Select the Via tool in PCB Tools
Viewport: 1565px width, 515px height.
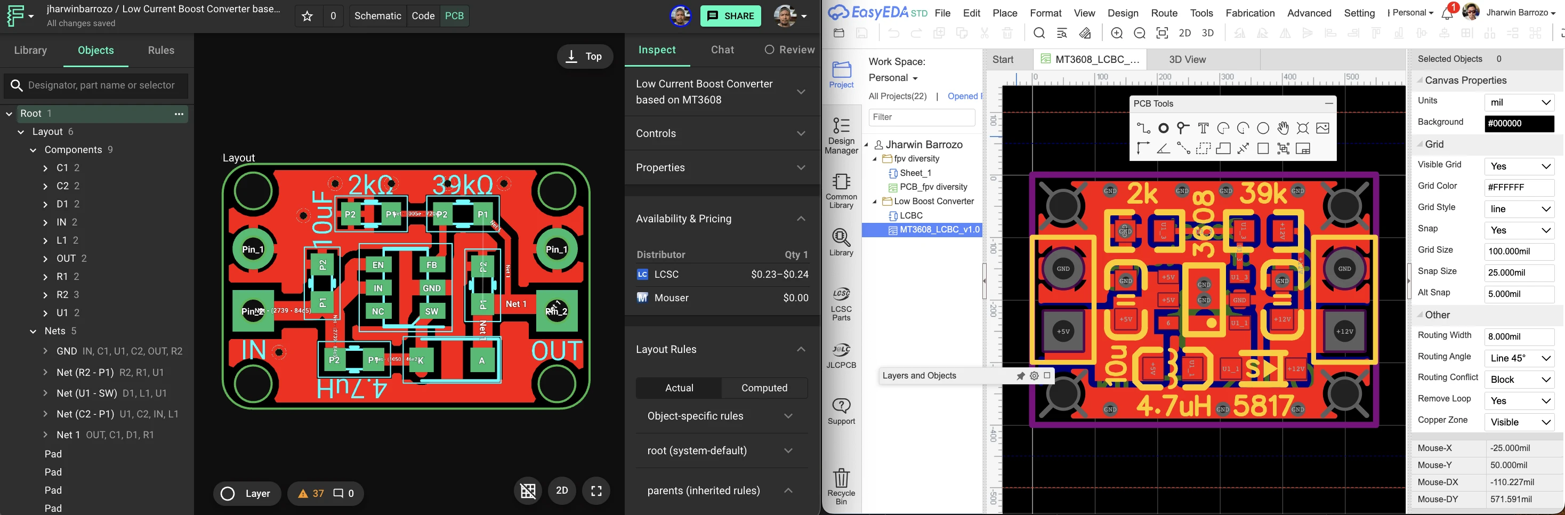[x=1164, y=128]
